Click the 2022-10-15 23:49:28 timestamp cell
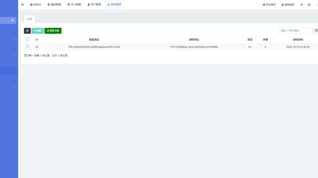The height and width of the screenshot is (178, 318). [298, 47]
